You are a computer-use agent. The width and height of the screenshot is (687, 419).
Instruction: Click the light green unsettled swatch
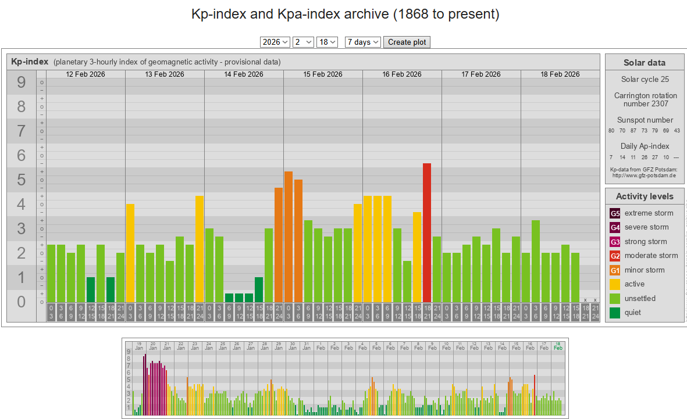615,299
